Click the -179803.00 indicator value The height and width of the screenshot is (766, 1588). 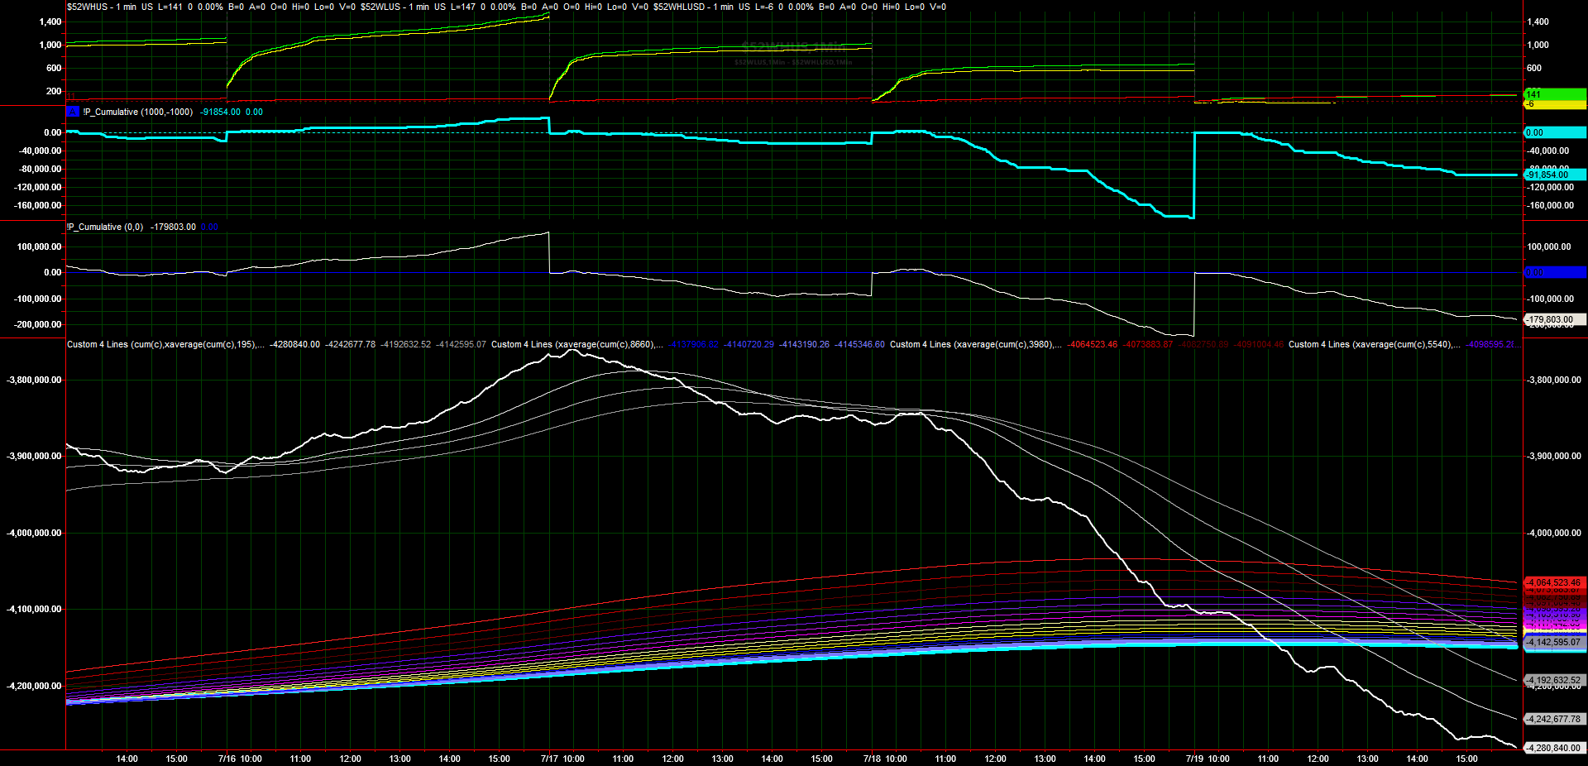[173, 227]
